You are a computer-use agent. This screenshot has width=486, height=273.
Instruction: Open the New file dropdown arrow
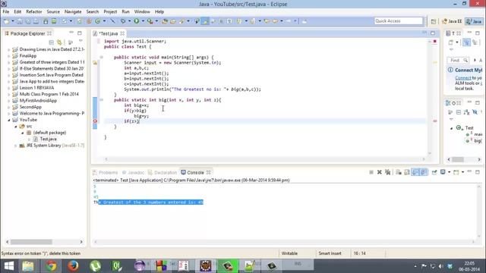tap(13, 21)
